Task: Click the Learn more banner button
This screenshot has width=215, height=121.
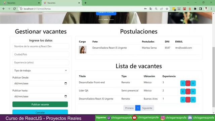Action: pyautogui.click(x=106, y=13)
